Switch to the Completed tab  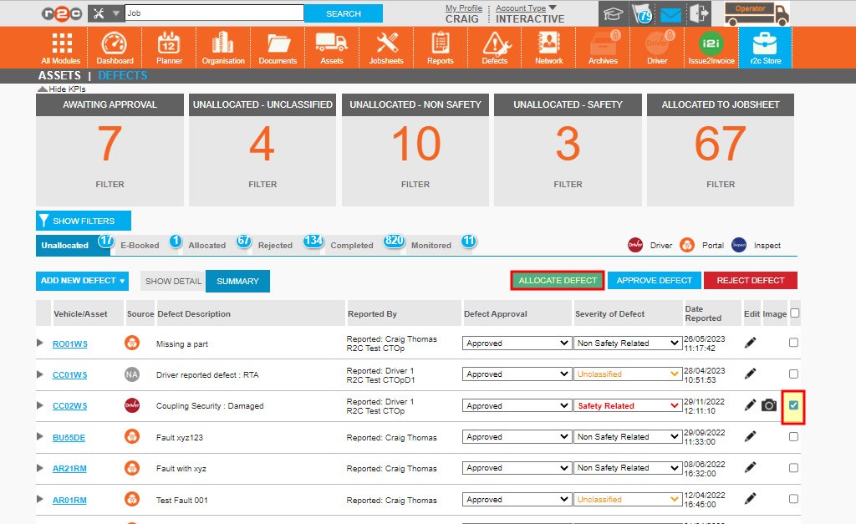click(351, 245)
